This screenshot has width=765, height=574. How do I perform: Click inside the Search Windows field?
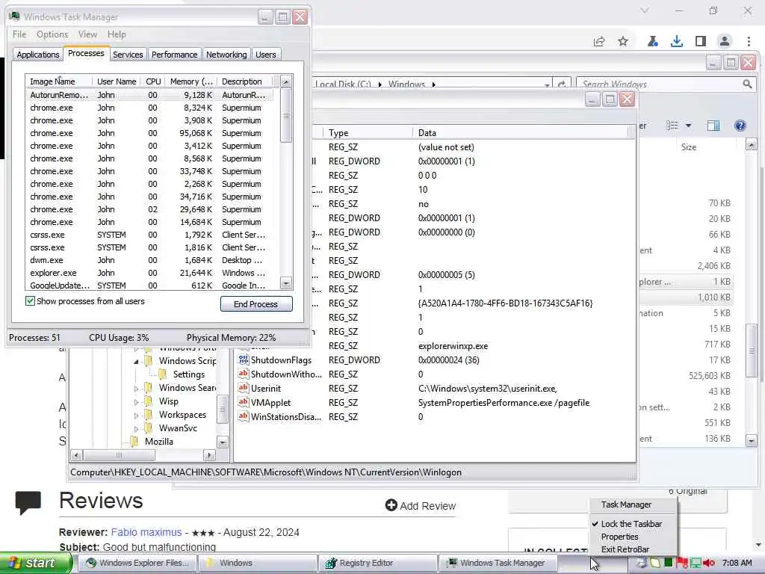point(659,84)
